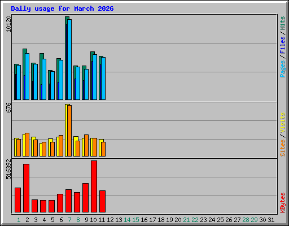289x226 pixels.
Task: Click day label 23 on x-axis
Action: pos(203,220)
